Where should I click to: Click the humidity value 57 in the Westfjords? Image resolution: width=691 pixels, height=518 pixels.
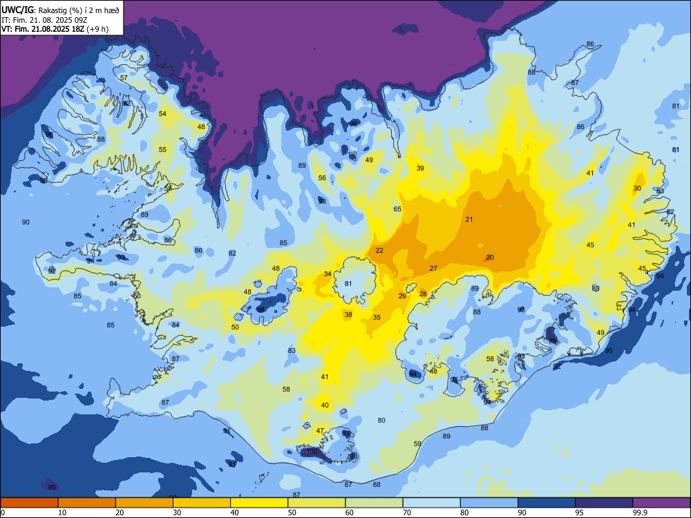tap(124, 77)
